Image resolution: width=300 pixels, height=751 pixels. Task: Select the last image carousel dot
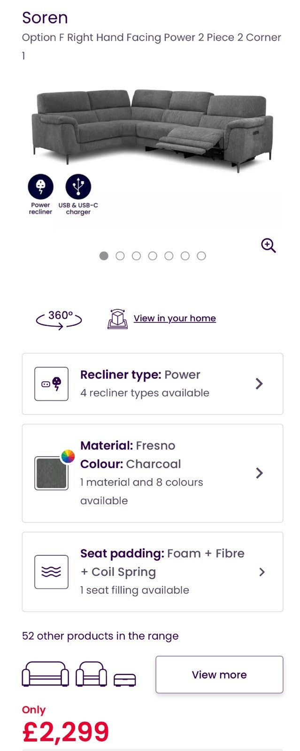201,256
